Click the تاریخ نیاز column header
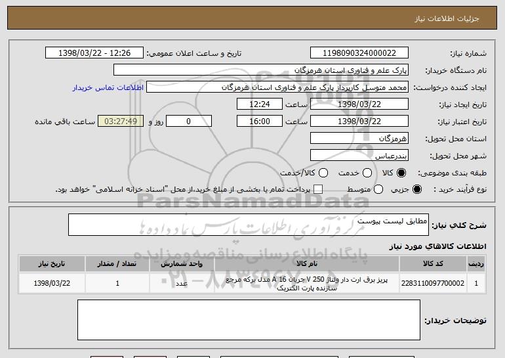Screen dimensions: 505x358 tap(52, 264)
